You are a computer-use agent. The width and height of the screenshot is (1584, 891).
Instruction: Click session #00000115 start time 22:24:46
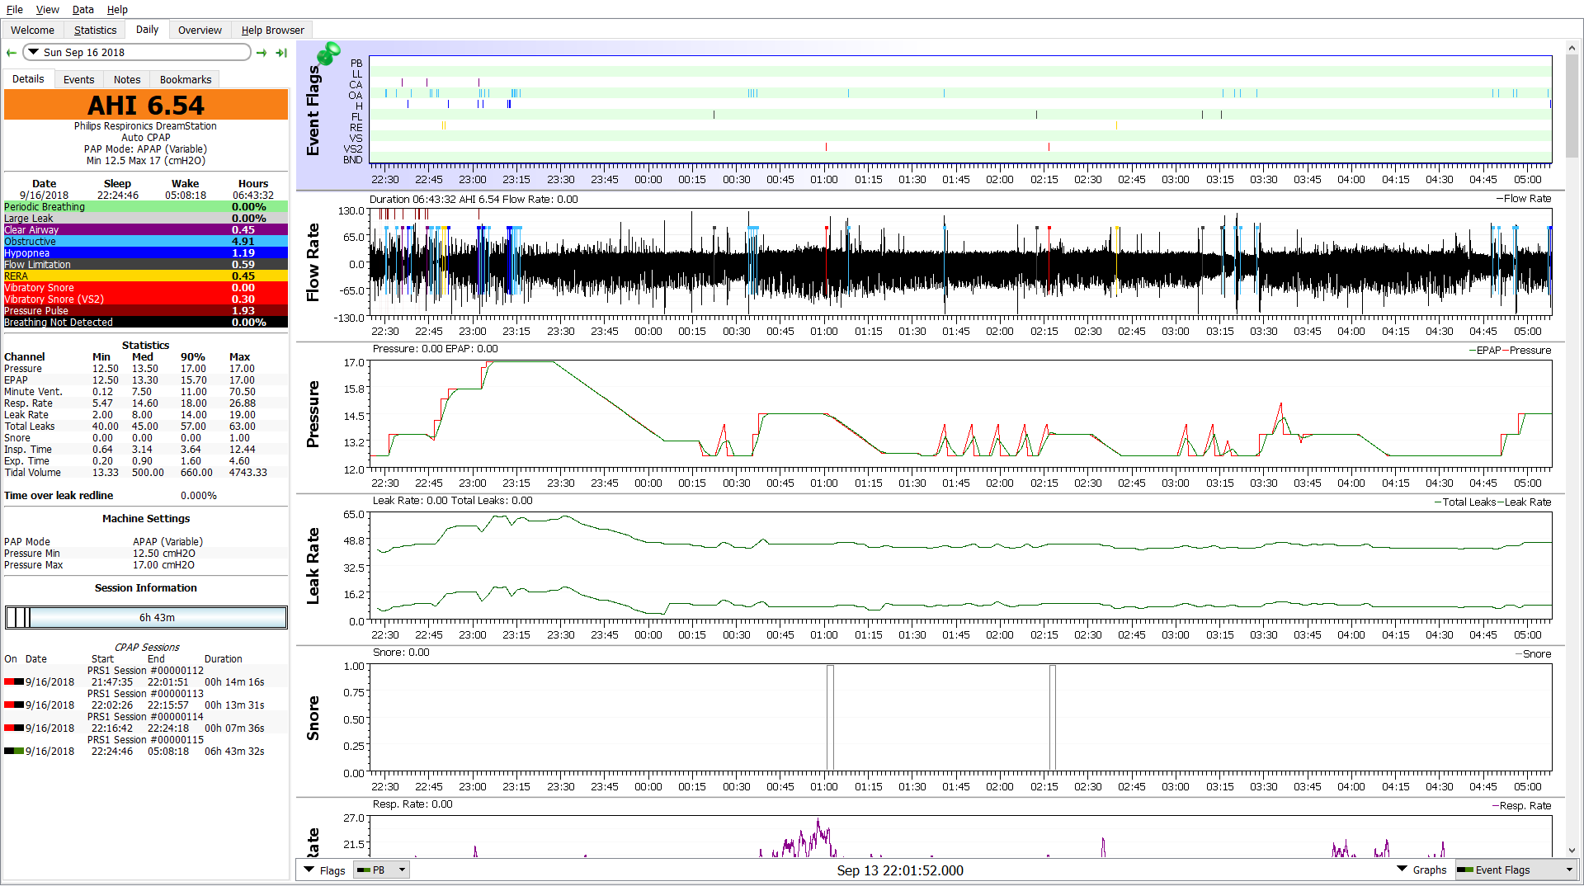[111, 752]
